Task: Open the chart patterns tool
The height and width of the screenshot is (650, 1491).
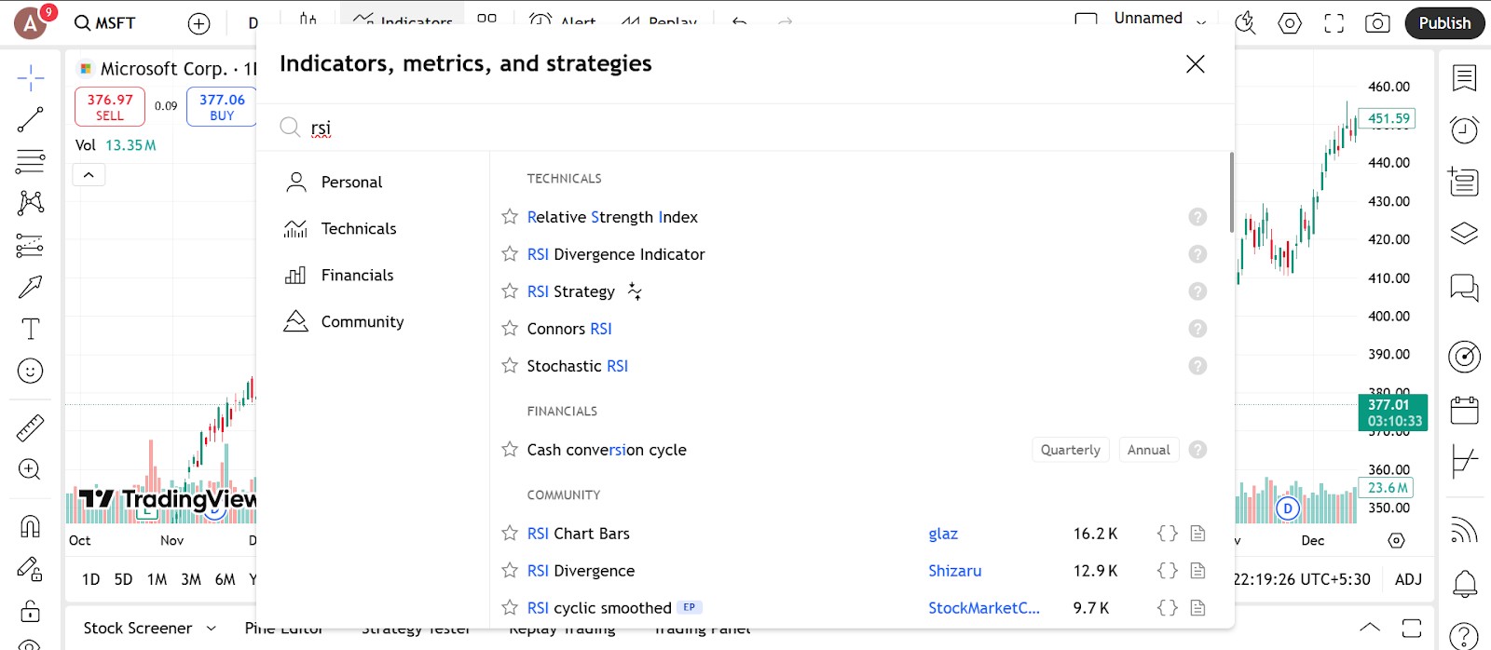Action: [x=31, y=203]
